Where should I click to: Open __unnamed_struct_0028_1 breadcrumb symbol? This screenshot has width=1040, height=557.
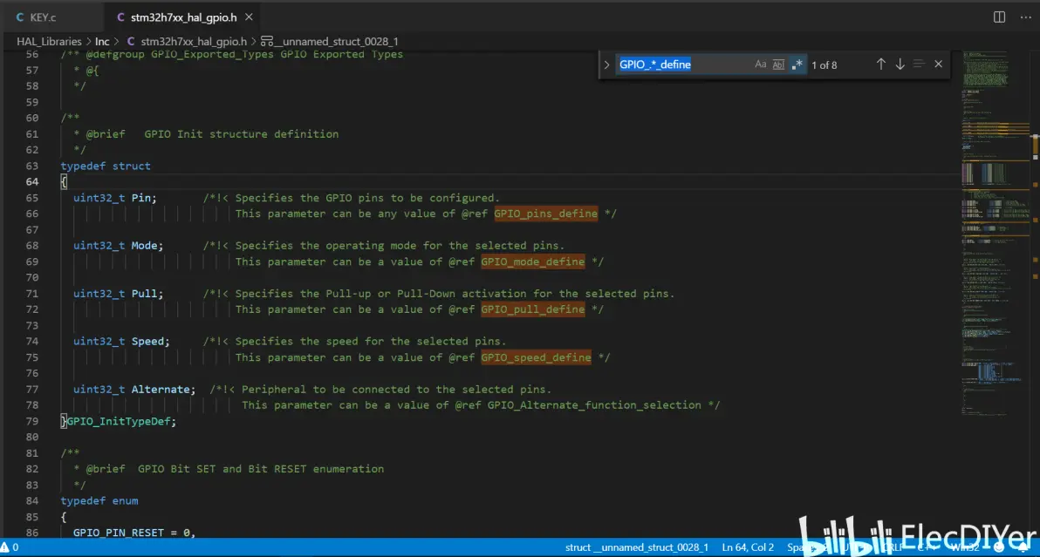coord(336,41)
